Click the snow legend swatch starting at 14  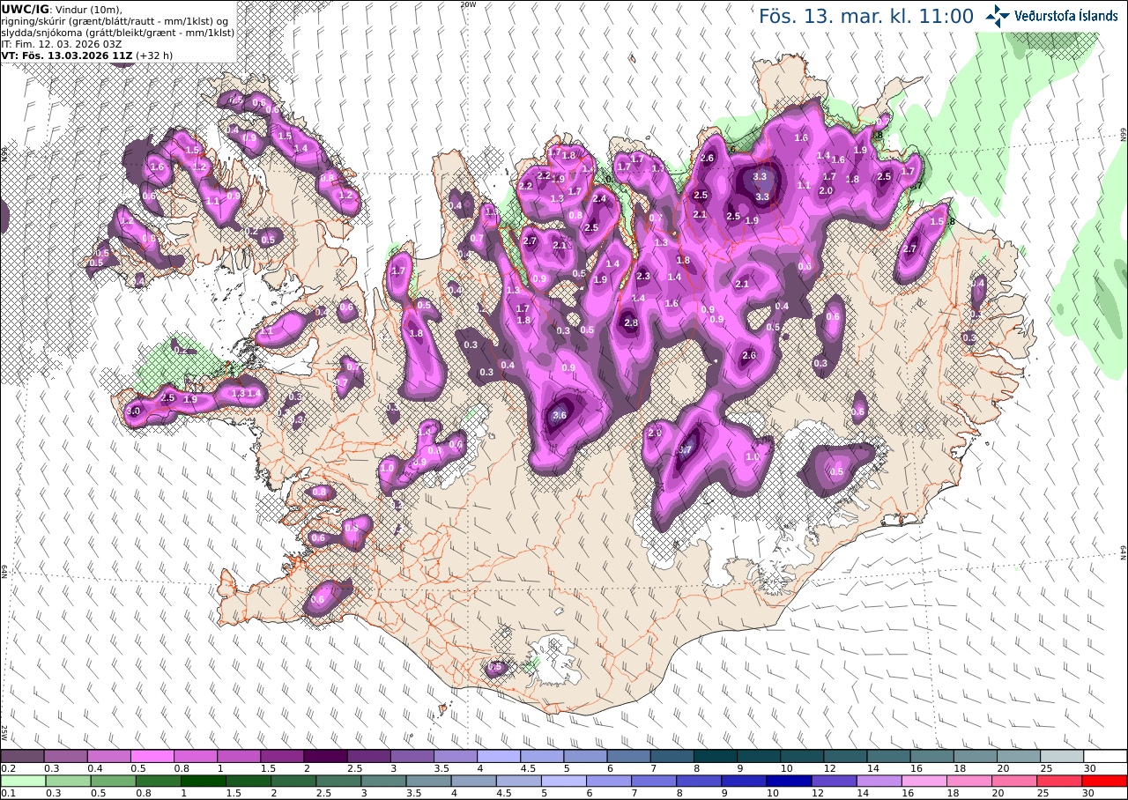[x=888, y=756]
